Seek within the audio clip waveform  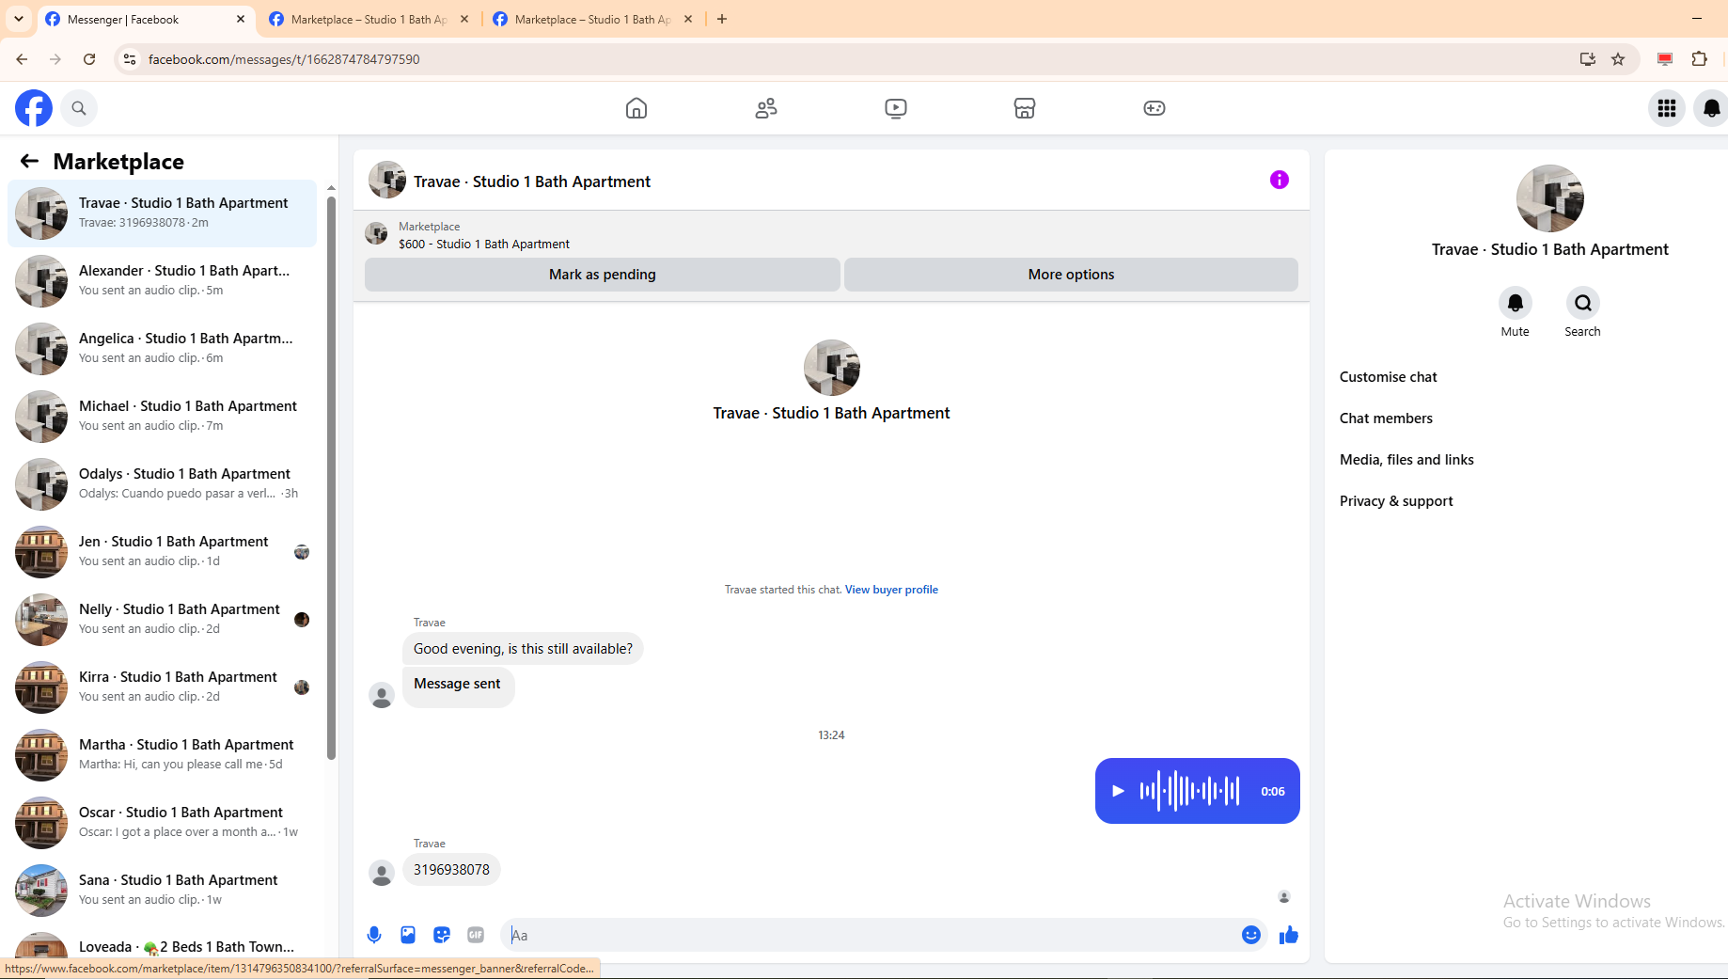1189,791
